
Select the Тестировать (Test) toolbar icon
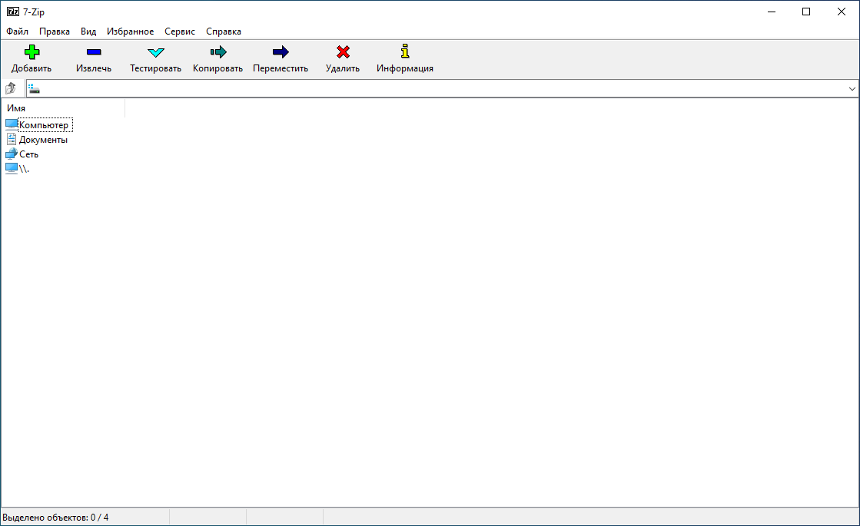pyautogui.click(x=154, y=52)
